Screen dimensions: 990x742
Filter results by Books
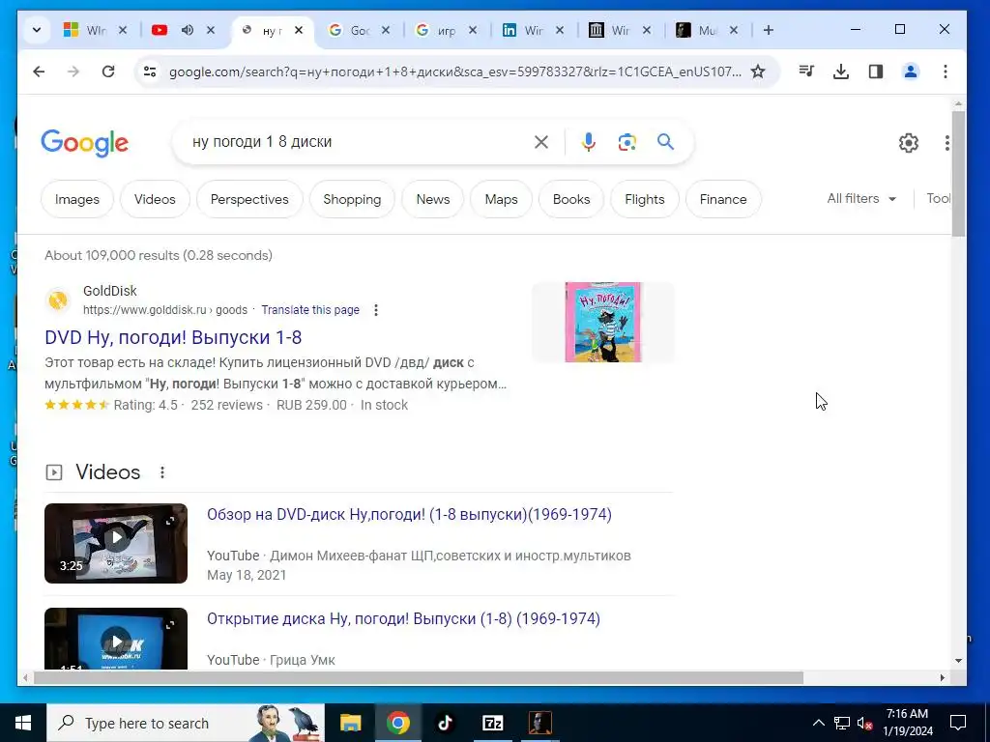pyautogui.click(x=571, y=199)
